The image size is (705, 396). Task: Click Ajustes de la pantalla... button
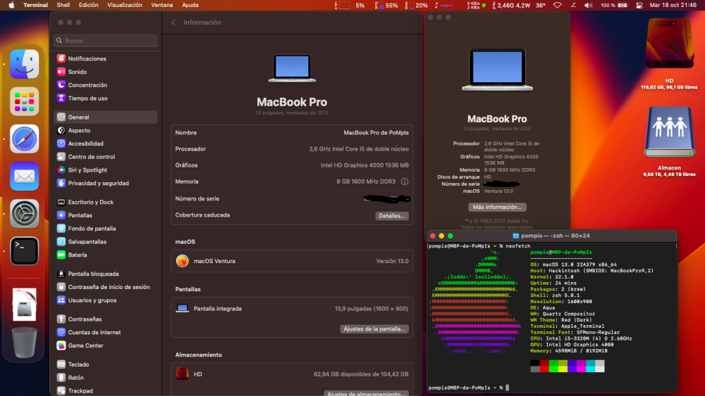(374, 328)
